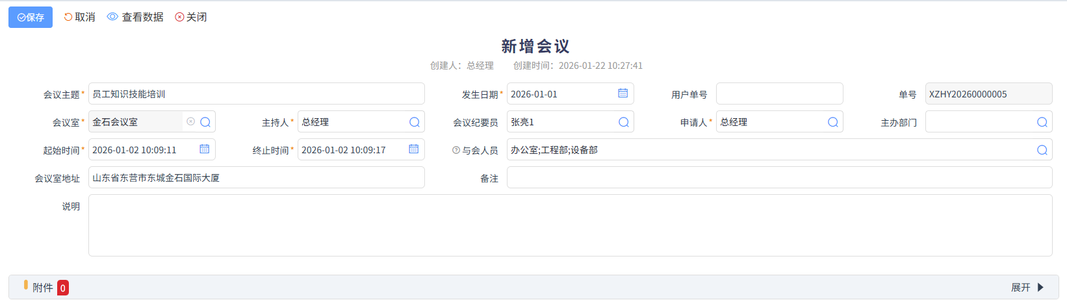Click the help icon beside 与会人员

(456, 150)
